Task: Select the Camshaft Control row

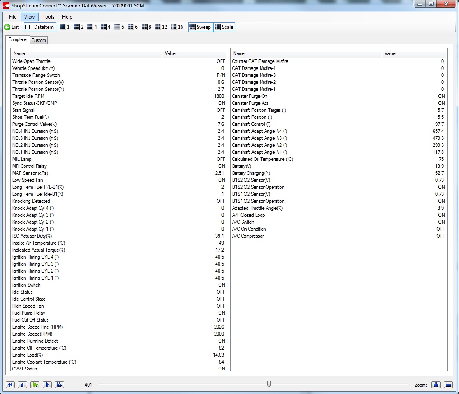Action: [339, 124]
